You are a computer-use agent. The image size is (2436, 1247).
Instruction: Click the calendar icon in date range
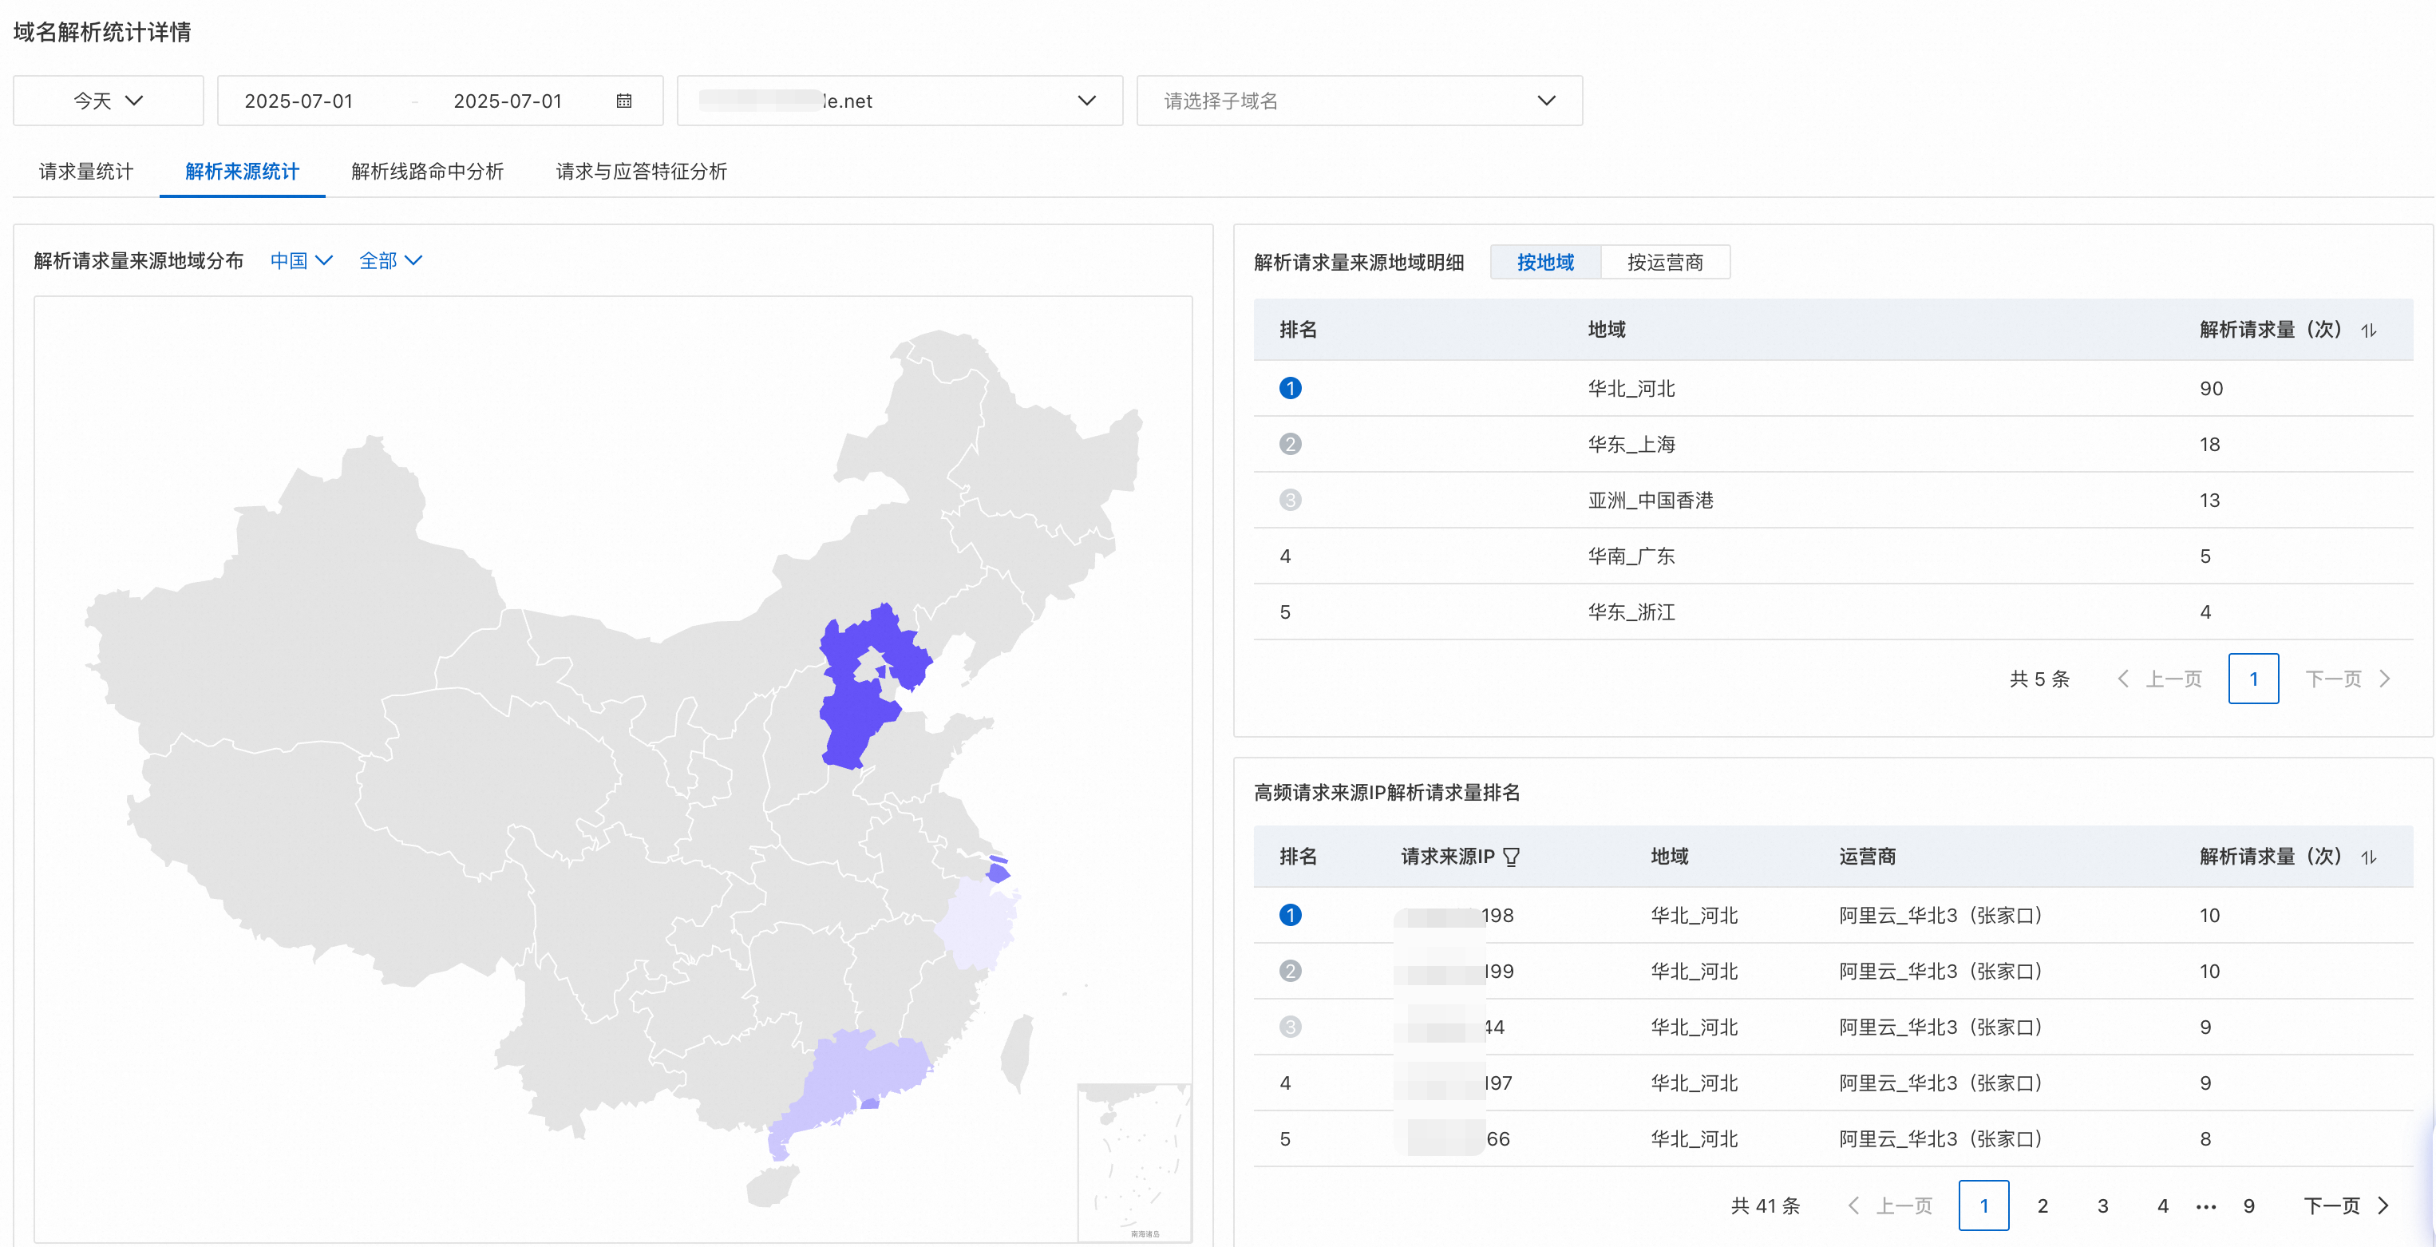point(623,101)
